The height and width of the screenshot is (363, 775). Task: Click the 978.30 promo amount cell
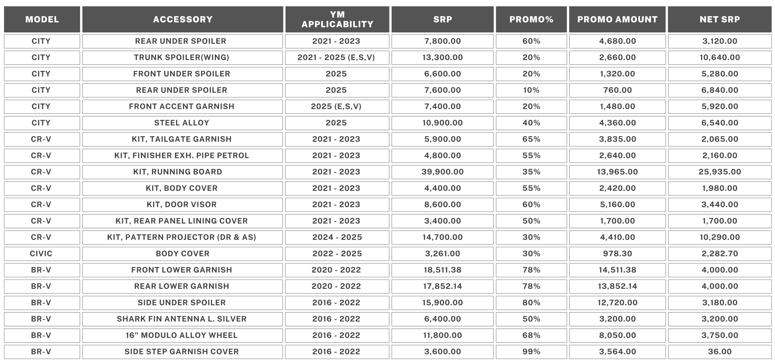[x=617, y=254]
